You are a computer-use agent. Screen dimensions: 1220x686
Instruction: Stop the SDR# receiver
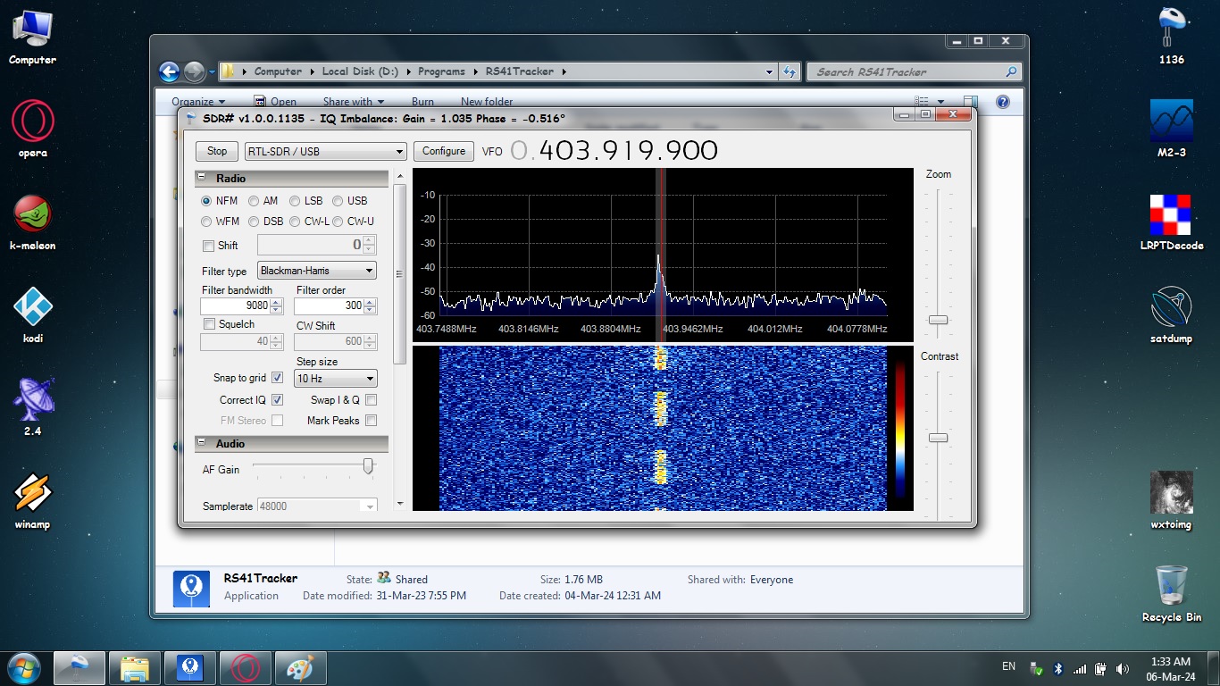pos(217,152)
